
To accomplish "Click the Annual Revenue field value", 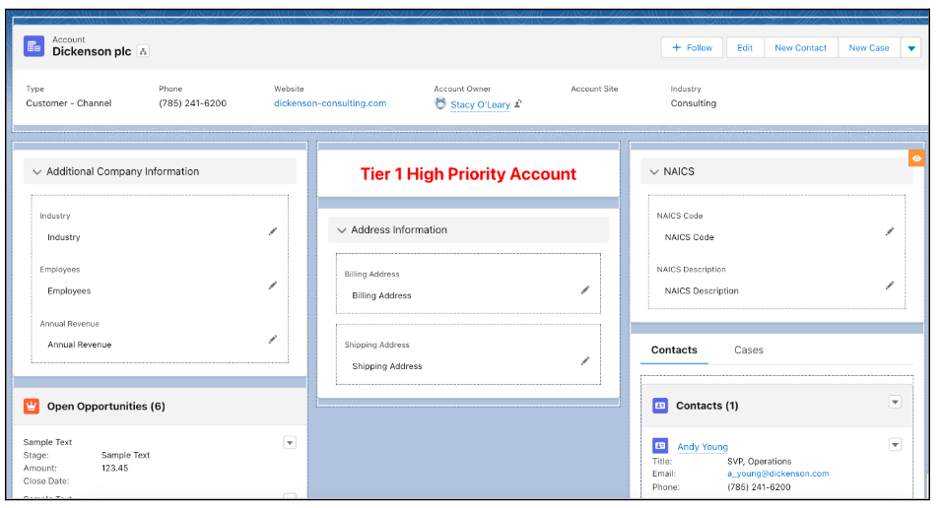I will pos(80,345).
